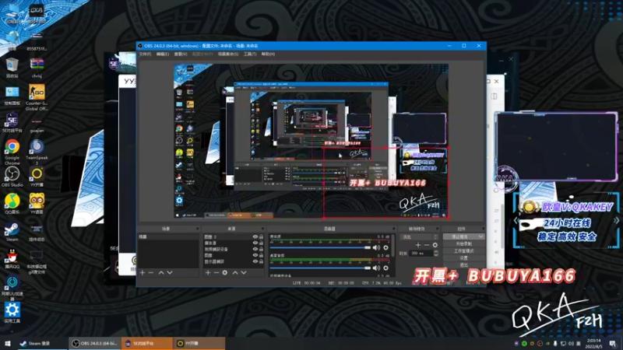Switch to Steam 登录 taskbar button

click(x=43, y=343)
